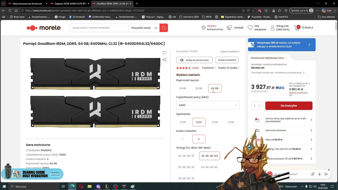Click the location pin icon for postal code
The image size is (338, 190).
pos(203,28)
